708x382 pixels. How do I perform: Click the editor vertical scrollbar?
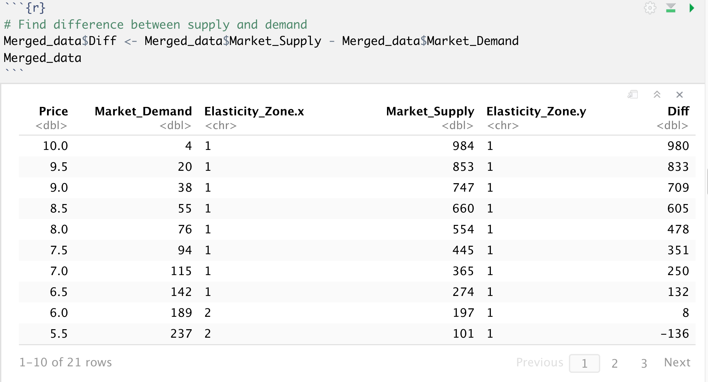pos(707,181)
